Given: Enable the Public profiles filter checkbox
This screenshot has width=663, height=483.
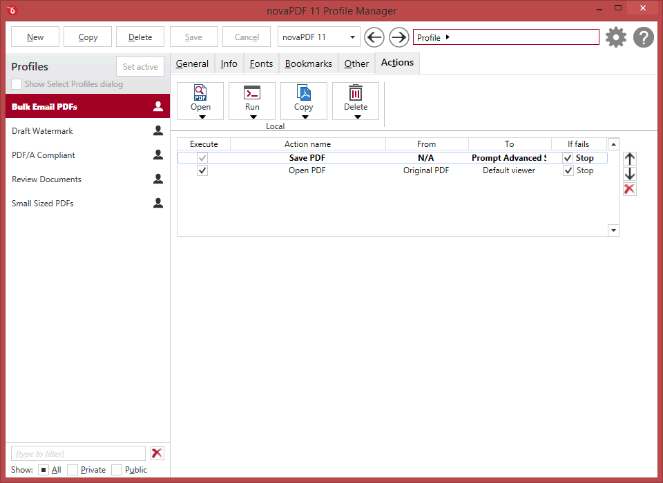Looking at the screenshot, I should click(117, 470).
